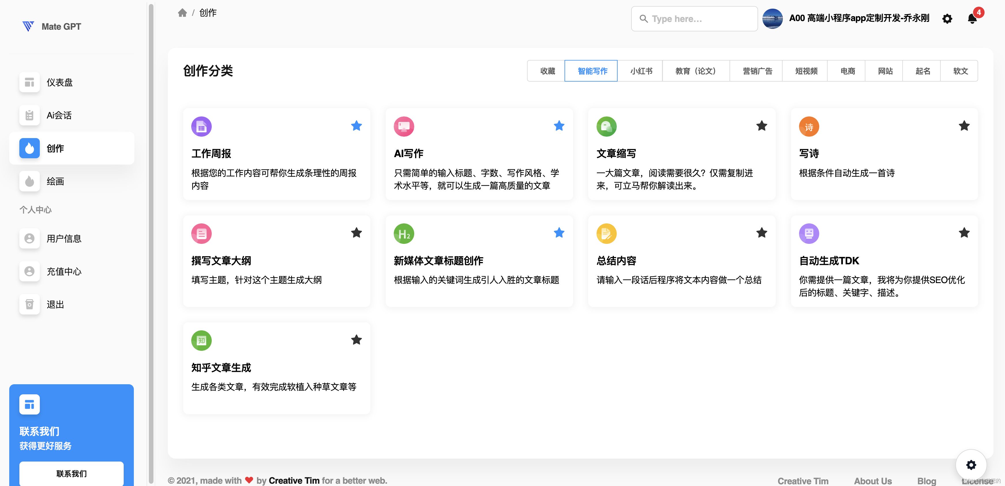Viewport: 1005px width, 486px height.
Task: Click the 退出 logout icon
Action: [30, 304]
